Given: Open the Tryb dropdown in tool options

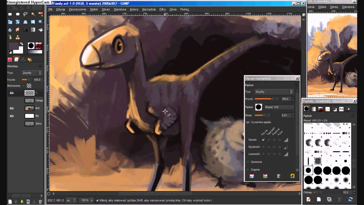Looking at the screenshot, I should [x=274, y=92].
